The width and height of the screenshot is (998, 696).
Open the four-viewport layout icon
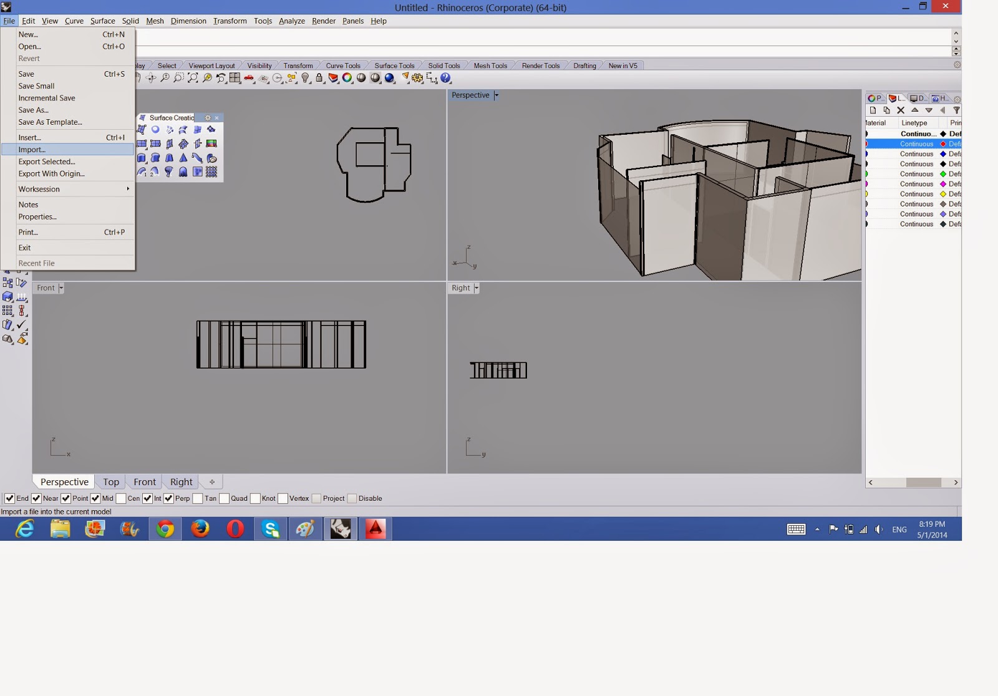[x=235, y=78]
